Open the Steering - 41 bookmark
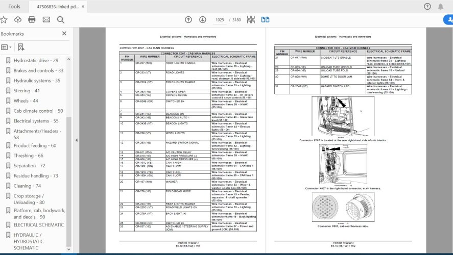The width and height of the screenshot is (453, 255). [27, 91]
